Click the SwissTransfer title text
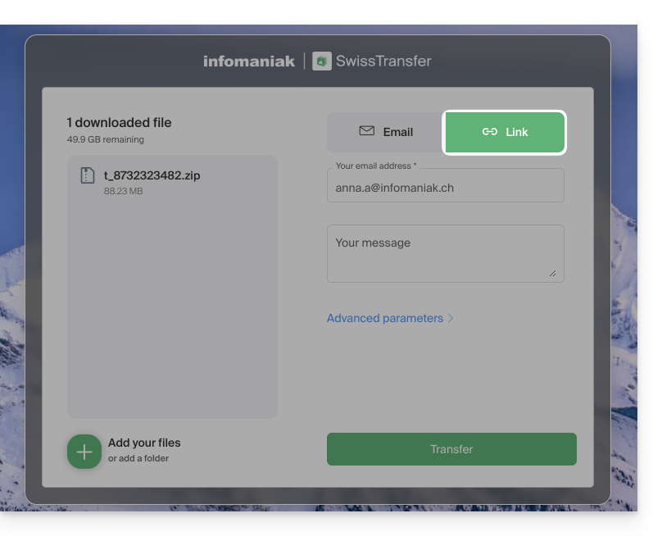This screenshot has width=662, height=536. click(x=383, y=61)
